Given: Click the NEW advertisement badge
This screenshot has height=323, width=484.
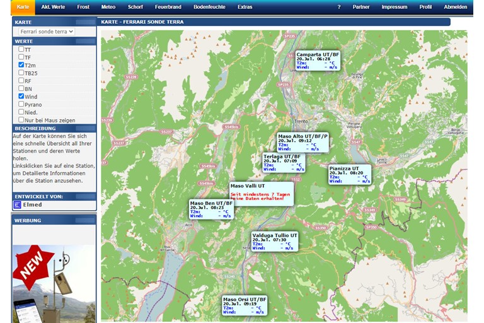Looking at the screenshot, I should 32,265.
